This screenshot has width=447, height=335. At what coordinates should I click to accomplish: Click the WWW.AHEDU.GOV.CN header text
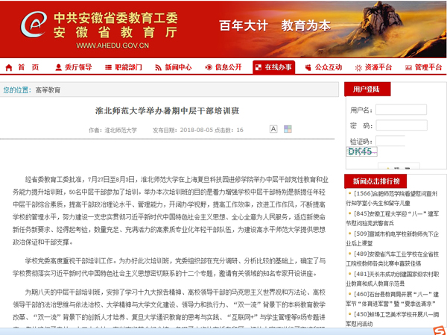coord(112,46)
